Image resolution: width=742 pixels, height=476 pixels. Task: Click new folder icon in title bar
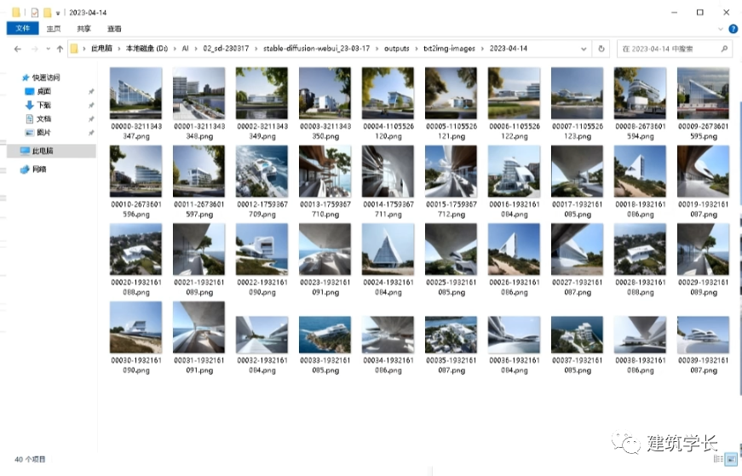pos(48,12)
